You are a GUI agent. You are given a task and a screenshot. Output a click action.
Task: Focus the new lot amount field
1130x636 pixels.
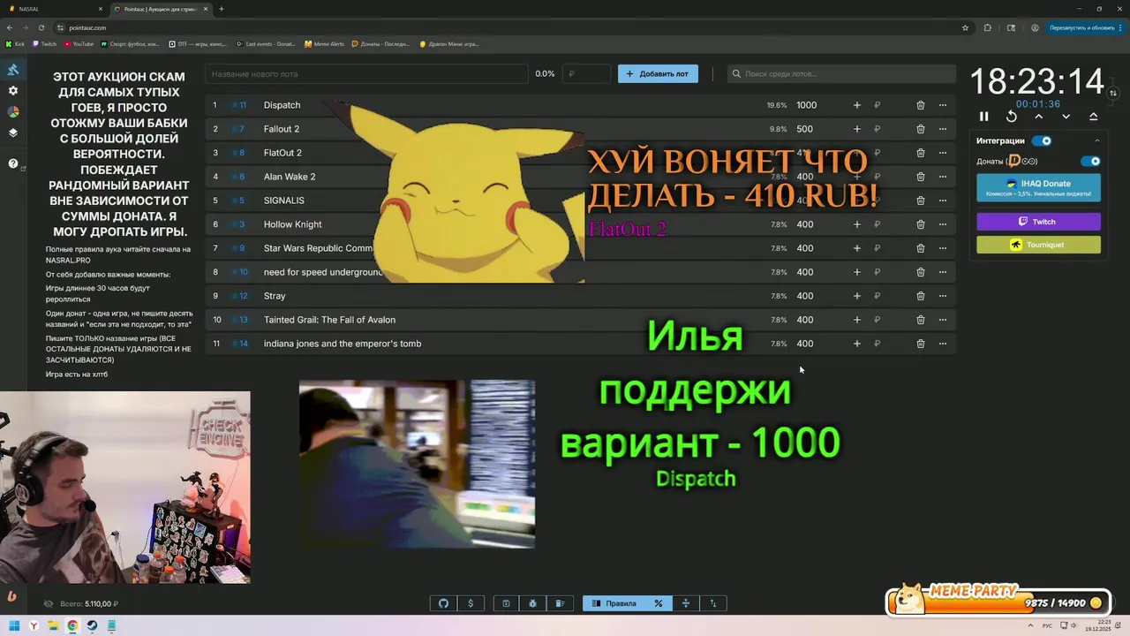586,74
